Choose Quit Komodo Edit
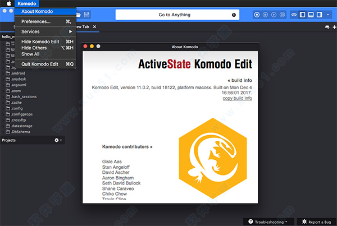Viewport: 337px width, 226px height. [x=45, y=64]
